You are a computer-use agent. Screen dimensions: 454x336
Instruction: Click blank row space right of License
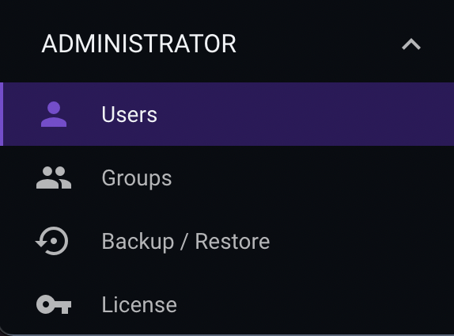pyautogui.click(x=316, y=304)
